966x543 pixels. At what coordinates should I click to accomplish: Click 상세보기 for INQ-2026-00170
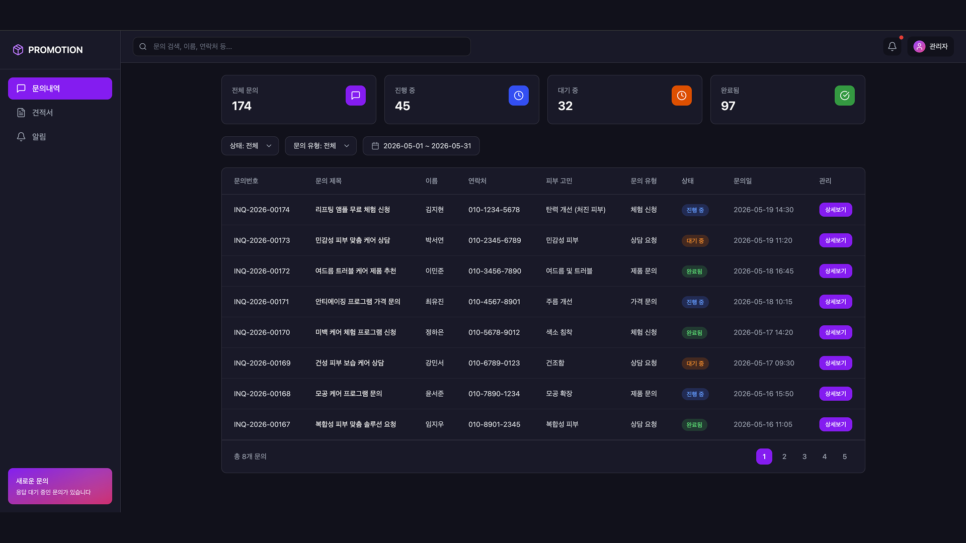pyautogui.click(x=836, y=332)
